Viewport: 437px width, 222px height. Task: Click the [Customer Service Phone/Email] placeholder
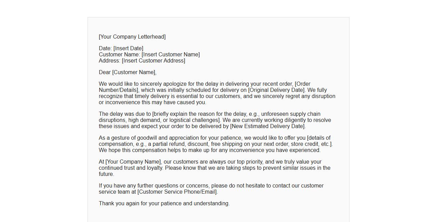pos(177,192)
